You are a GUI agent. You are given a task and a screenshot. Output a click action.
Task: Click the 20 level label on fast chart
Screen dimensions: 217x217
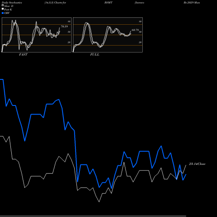(x=69, y=42)
